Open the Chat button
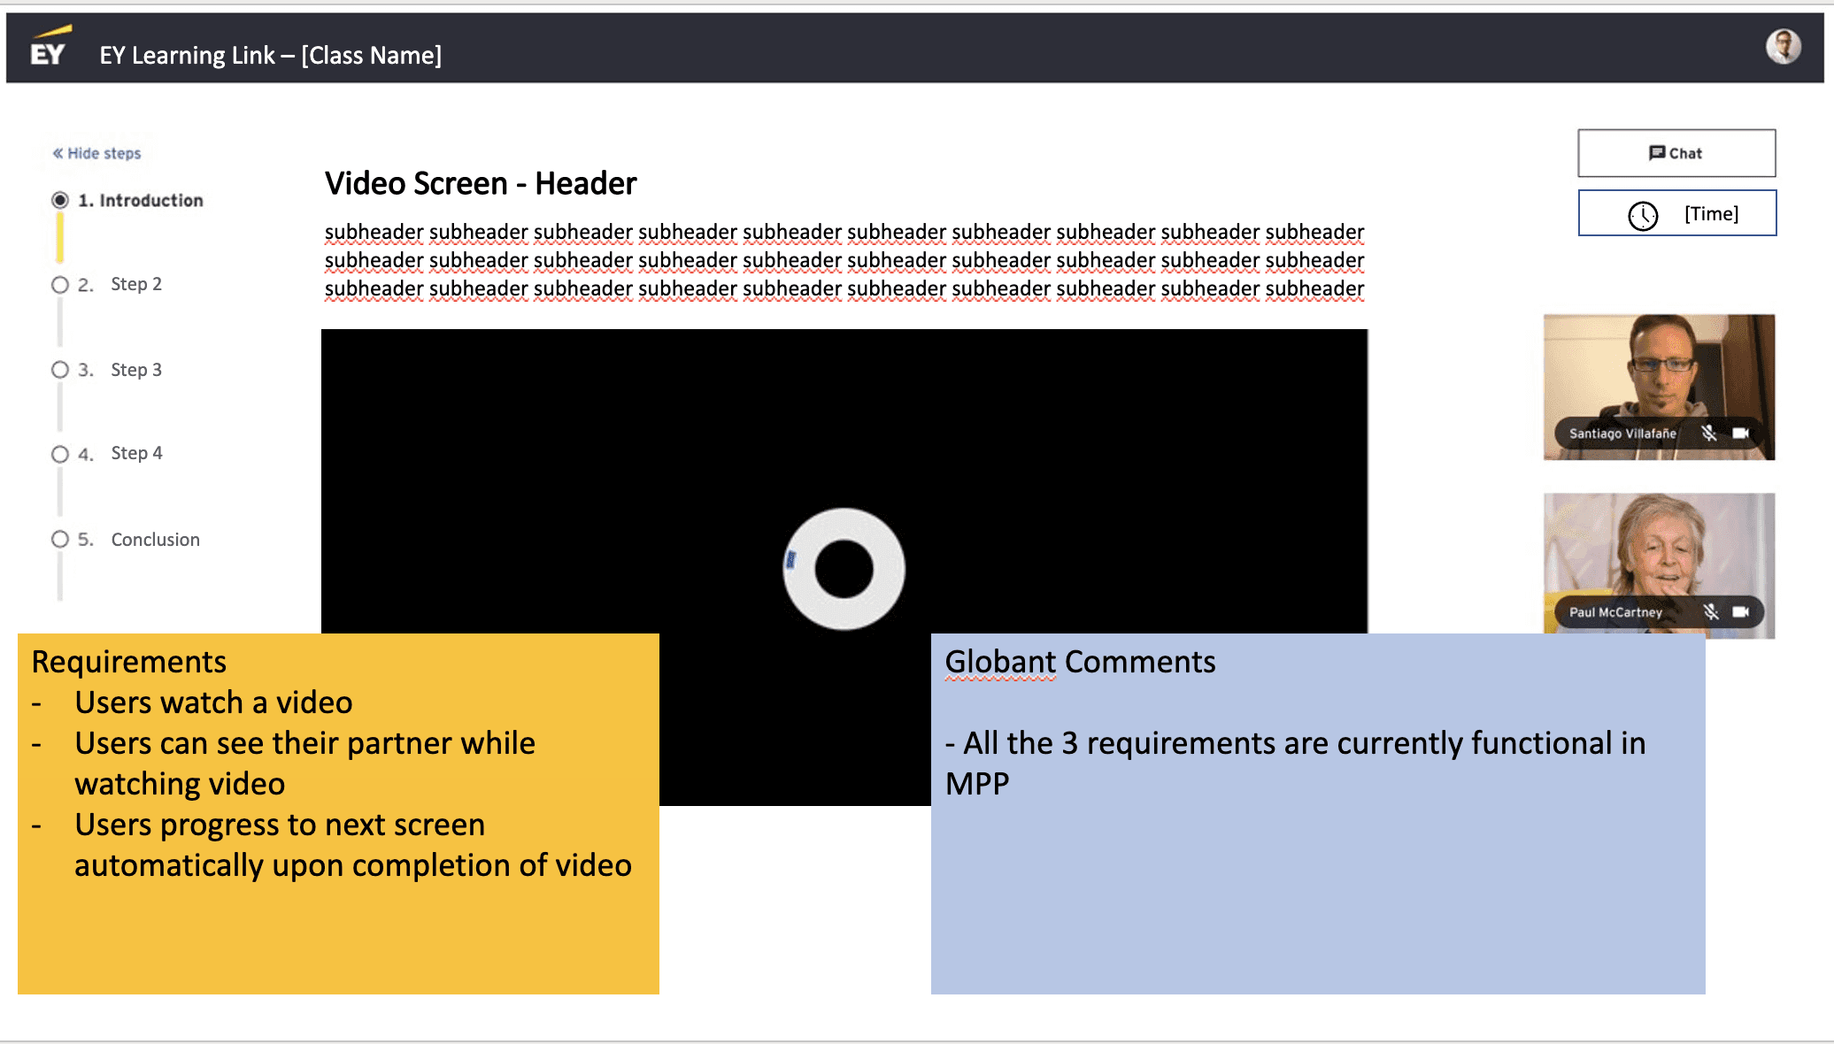This screenshot has height=1044, width=1834. pyautogui.click(x=1676, y=153)
